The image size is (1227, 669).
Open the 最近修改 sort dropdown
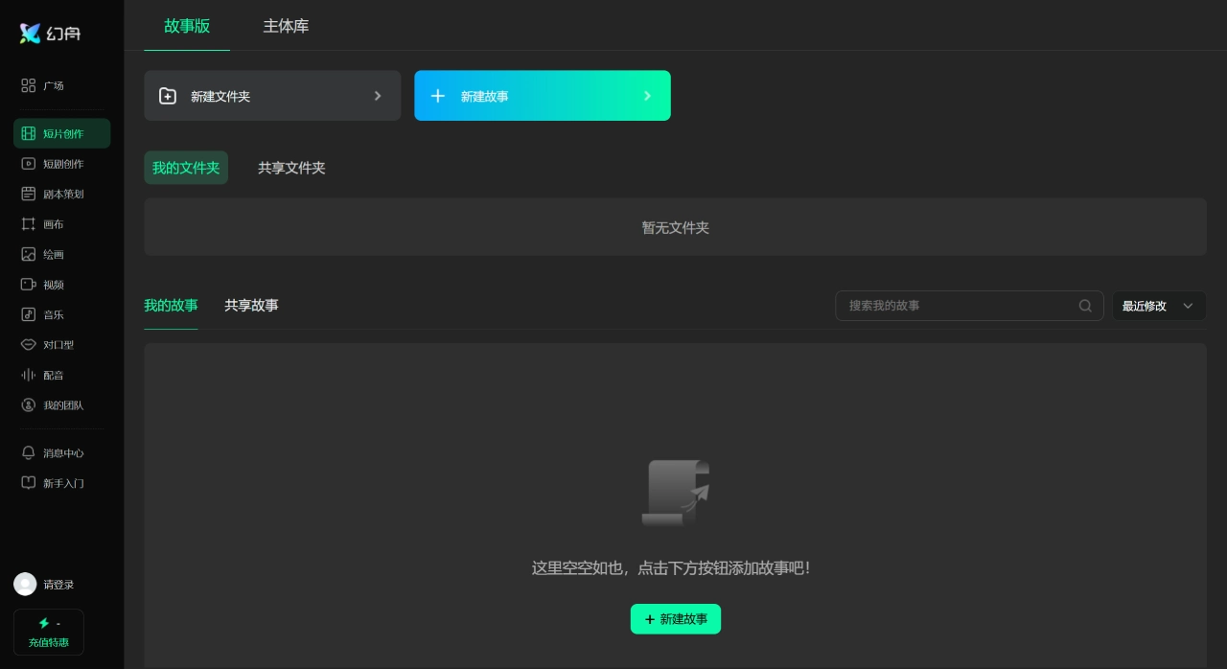1159,306
